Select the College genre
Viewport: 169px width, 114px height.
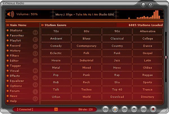pos(148,39)
